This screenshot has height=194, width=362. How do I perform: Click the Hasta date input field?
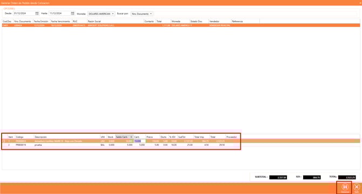[x=60, y=13]
